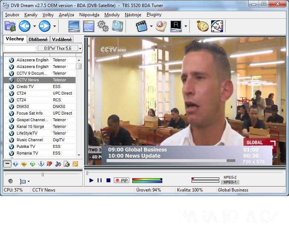
Task: Go to previous channel with blue back arrow
Action: pos(25,26)
